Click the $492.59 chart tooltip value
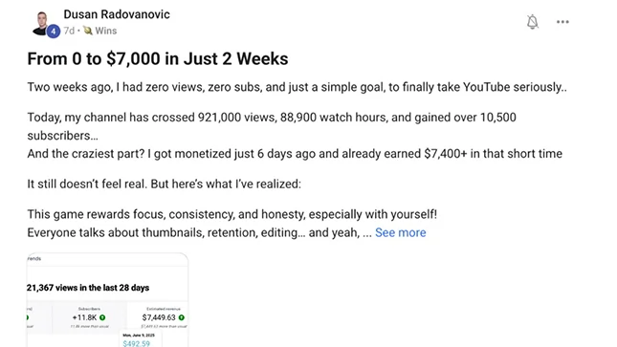Screen dimensions: 617x347 tap(136, 343)
